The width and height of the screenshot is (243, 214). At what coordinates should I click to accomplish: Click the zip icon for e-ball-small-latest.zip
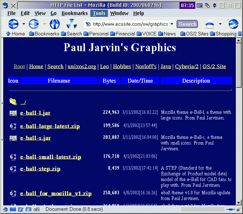click(13, 157)
